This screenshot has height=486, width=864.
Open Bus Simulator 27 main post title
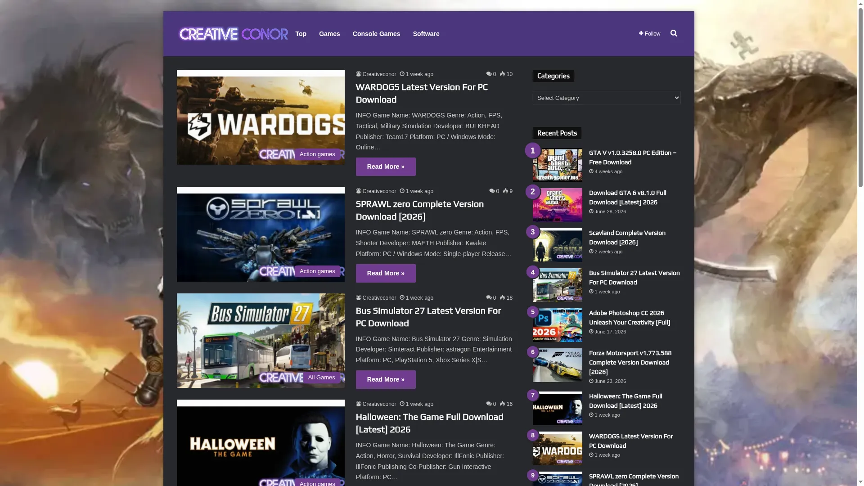428,317
